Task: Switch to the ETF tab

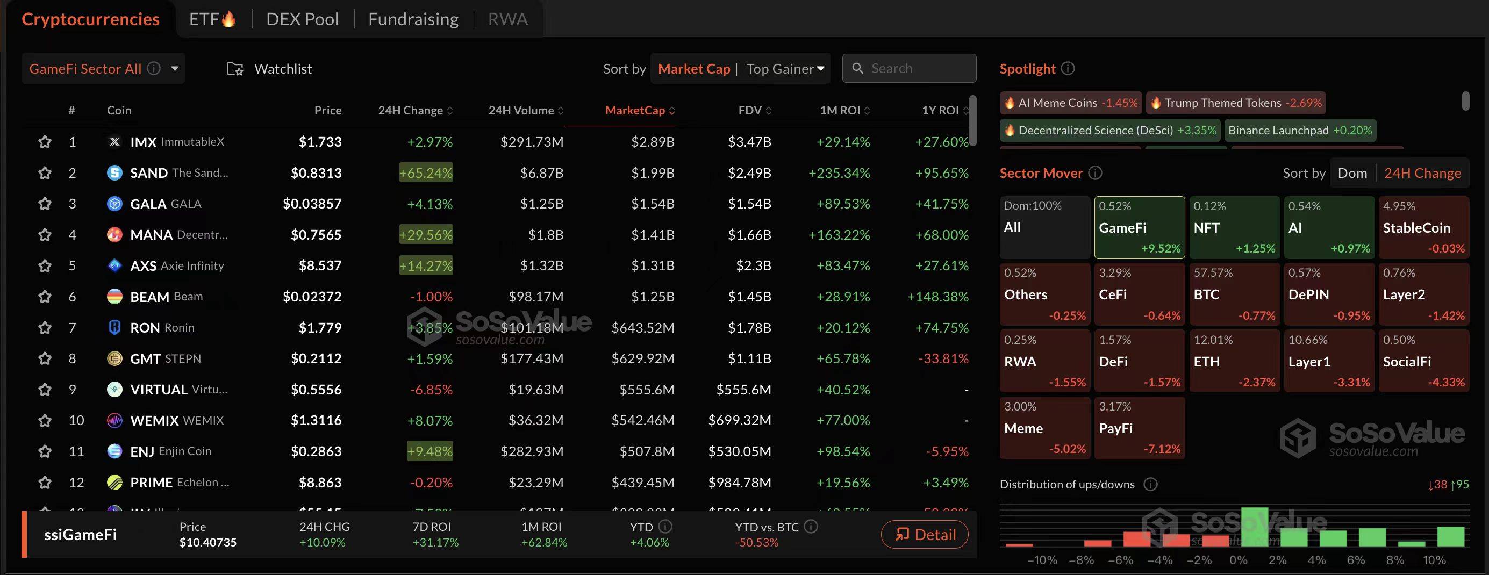Action: pos(212,19)
